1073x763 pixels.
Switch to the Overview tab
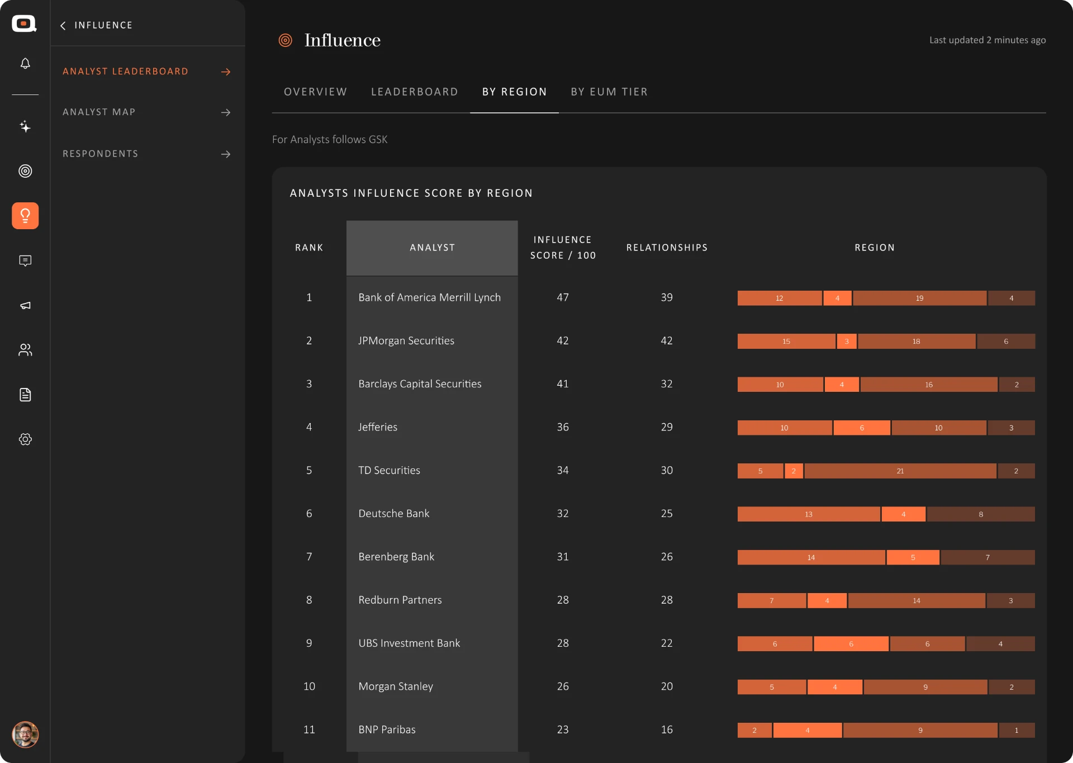(316, 92)
